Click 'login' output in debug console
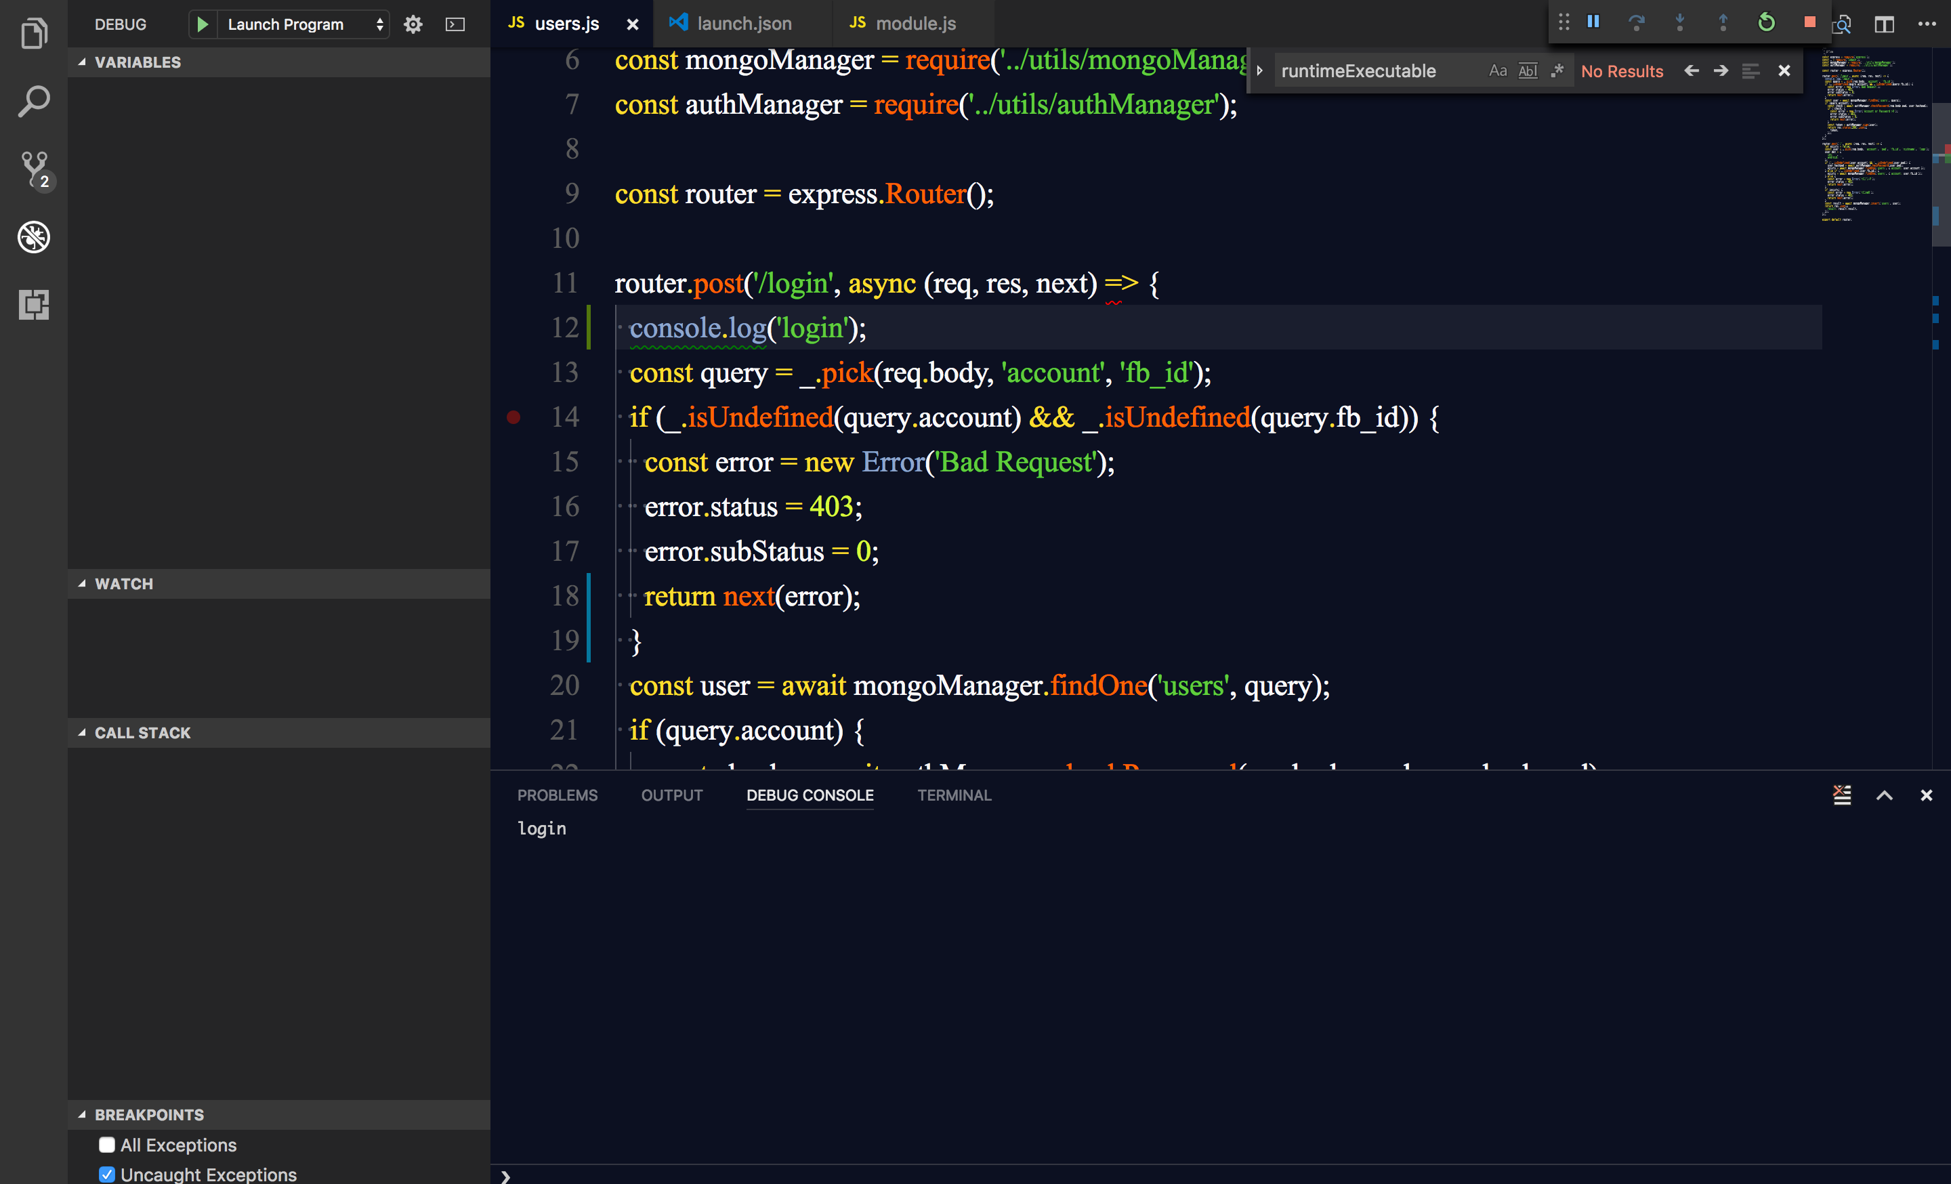Image resolution: width=1951 pixels, height=1184 pixels. click(x=541, y=828)
